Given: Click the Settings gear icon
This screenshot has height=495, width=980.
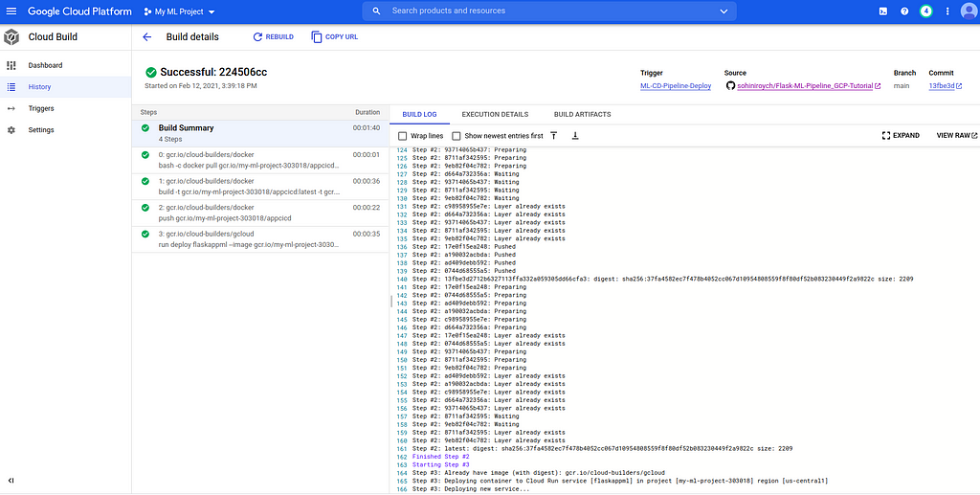Looking at the screenshot, I should 11,130.
